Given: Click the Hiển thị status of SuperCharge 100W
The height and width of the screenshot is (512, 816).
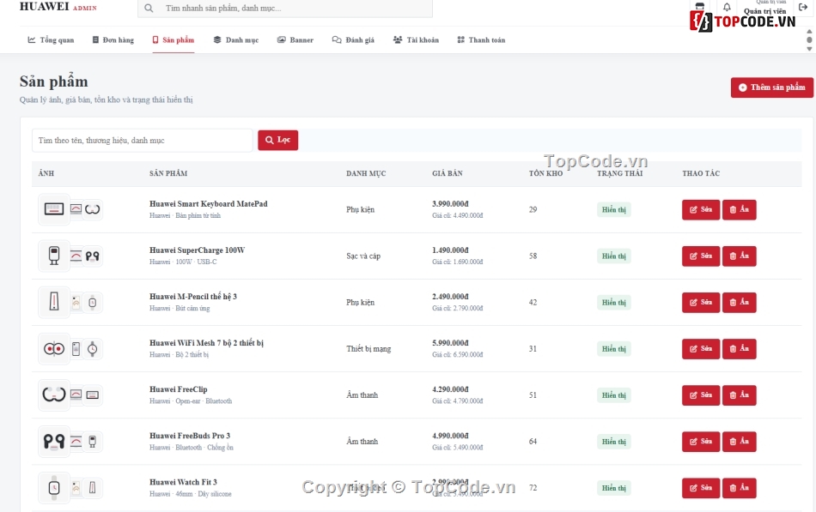Looking at the screenshot, I should pos(614,256).
